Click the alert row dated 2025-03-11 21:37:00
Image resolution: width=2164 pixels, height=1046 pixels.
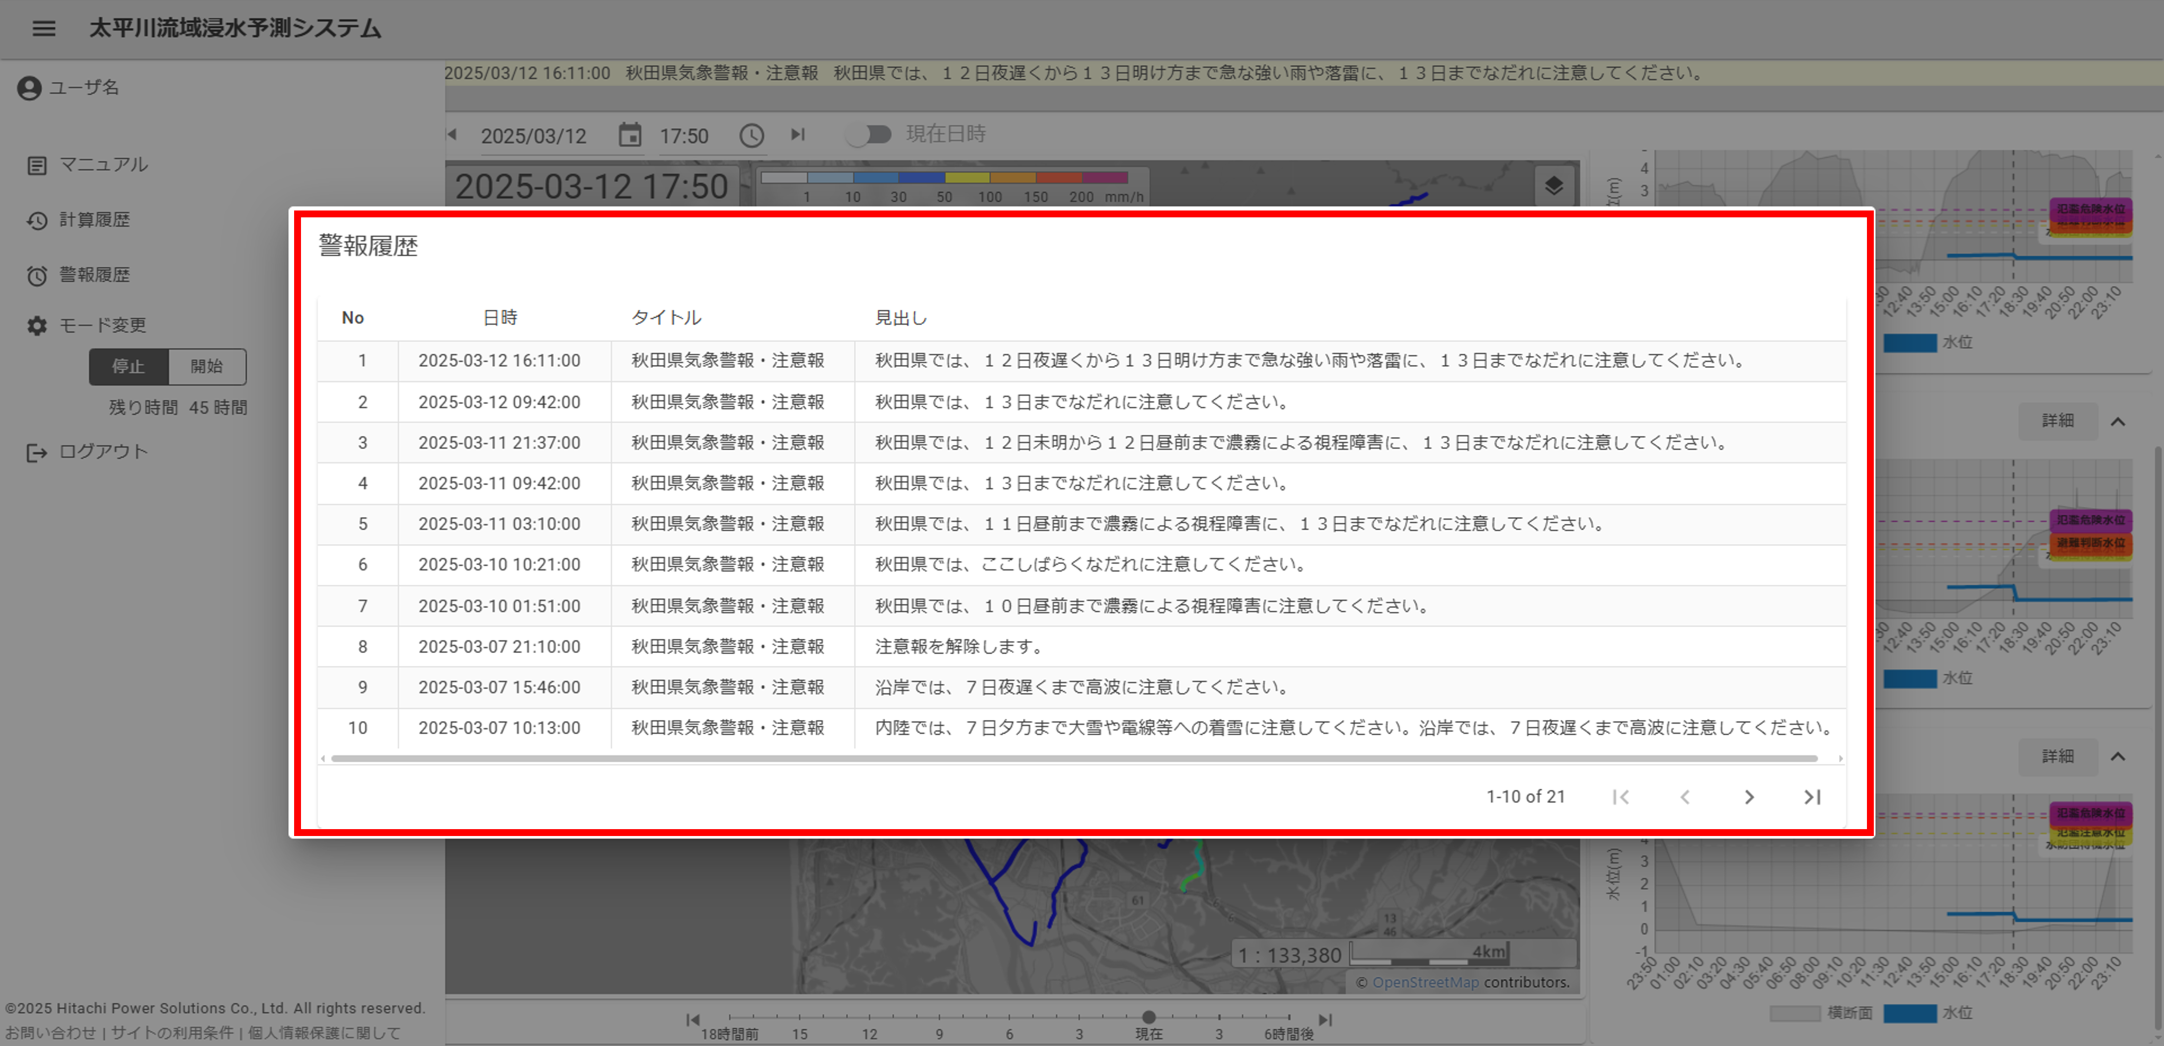[499, 443]
